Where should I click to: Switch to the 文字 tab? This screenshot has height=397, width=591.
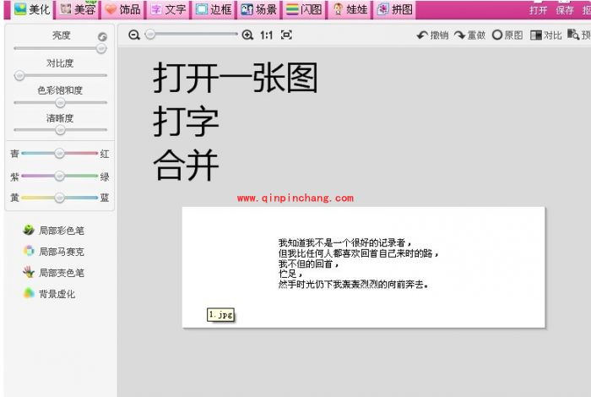tap(169, 9)
